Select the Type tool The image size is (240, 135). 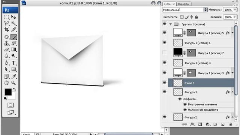13,63
